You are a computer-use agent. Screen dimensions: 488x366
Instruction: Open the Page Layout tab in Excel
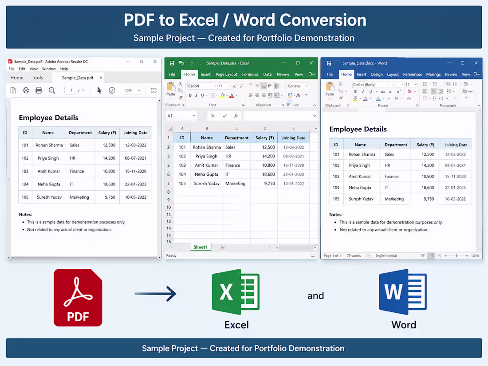226,75
